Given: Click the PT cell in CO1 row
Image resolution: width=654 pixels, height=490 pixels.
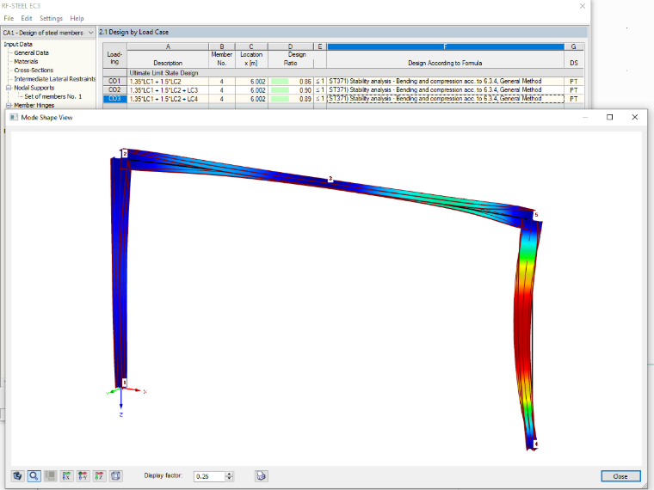Looking at the screenshot, I should coord(573,82).
